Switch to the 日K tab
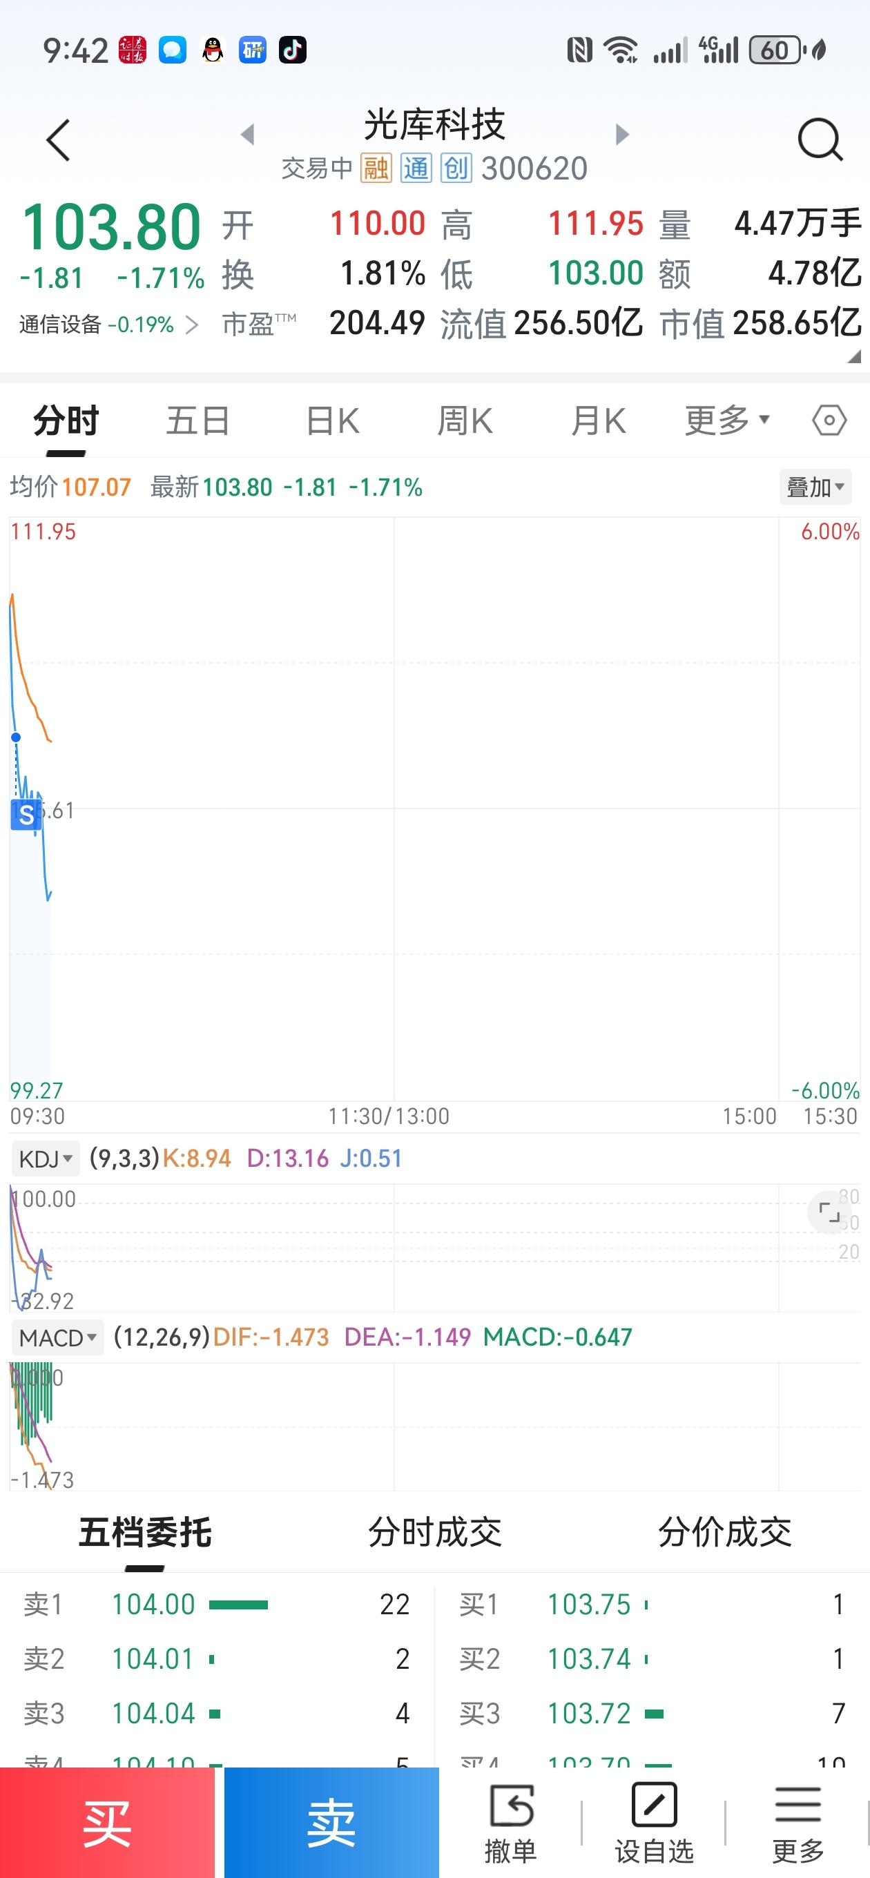Viewport: 870px width, 1878px height. 333,420
